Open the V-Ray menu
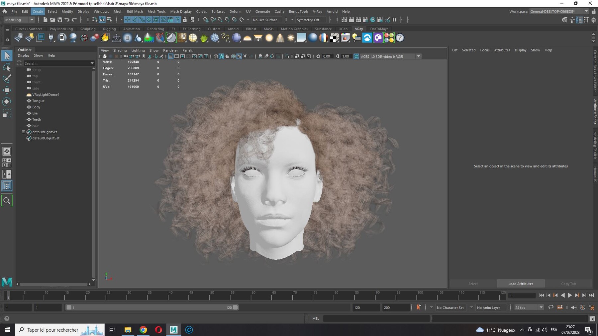Screen dimensions: 598x336 (317, 11)
